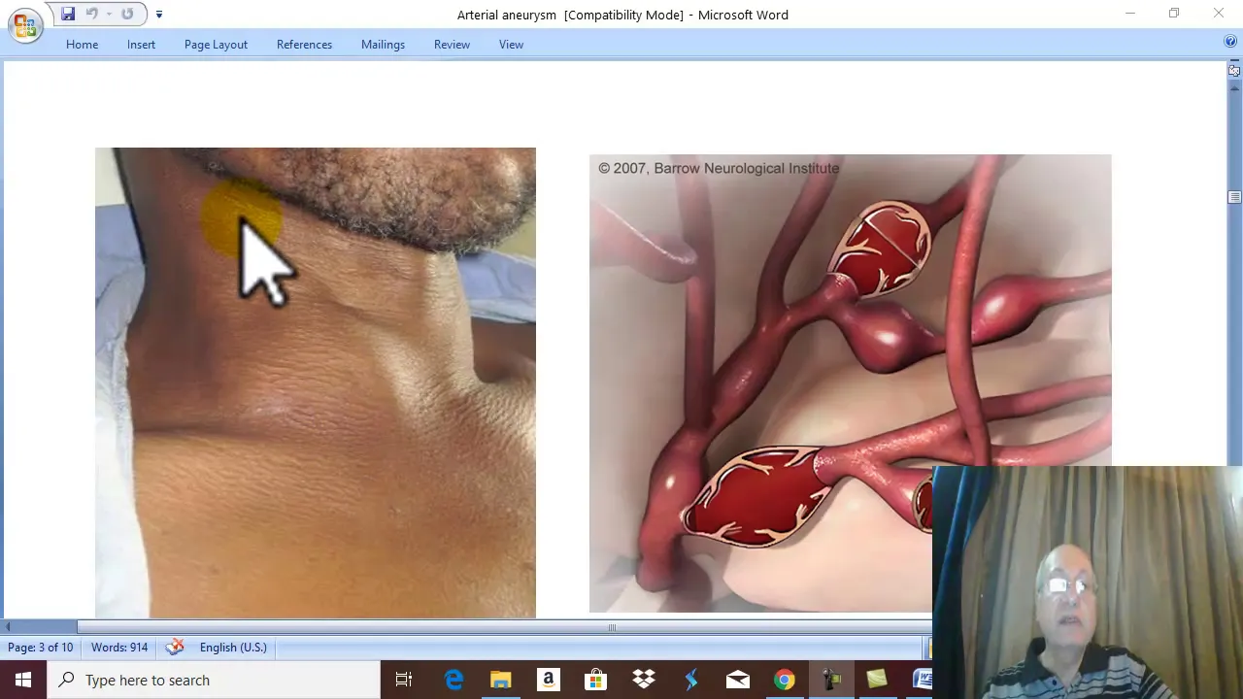Image resolution: width=1243 pixels, height=699 pixels.
Task: Open the Mail app from taskbar
Action: (x=738, y=680)
